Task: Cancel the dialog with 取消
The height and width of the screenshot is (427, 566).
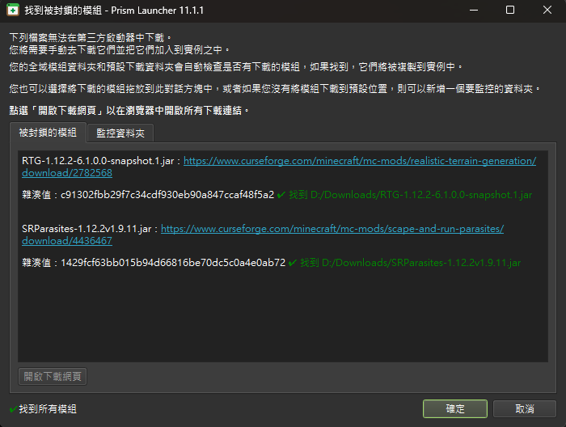Action: pos(525,408)
